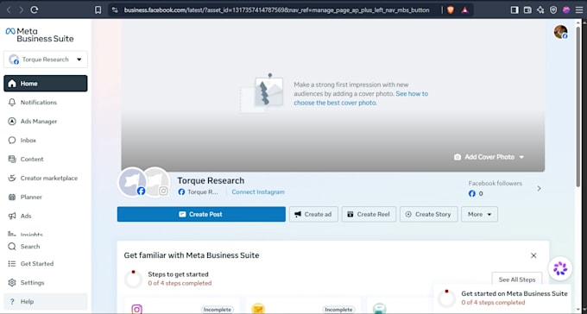587x314 pixels.
Task: Open Ads Manager in sidebar
Action: click(46, 122)
